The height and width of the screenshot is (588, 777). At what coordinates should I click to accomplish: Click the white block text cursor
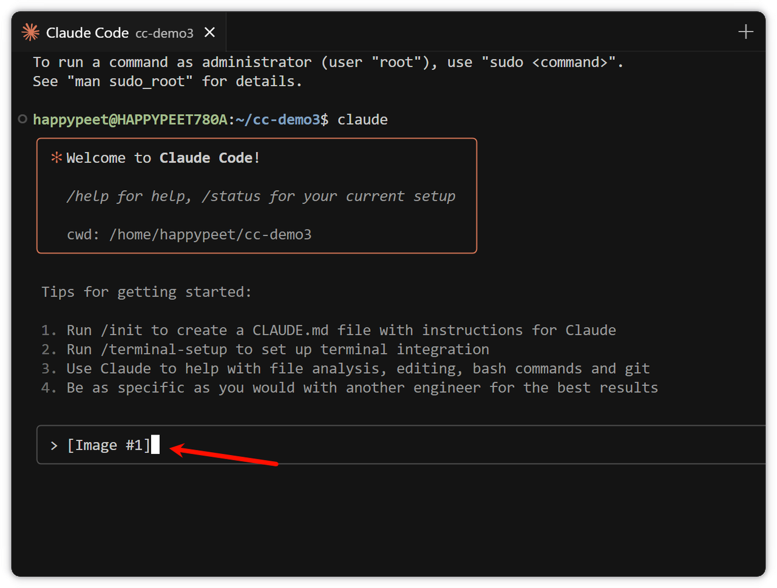pos(155,445)
